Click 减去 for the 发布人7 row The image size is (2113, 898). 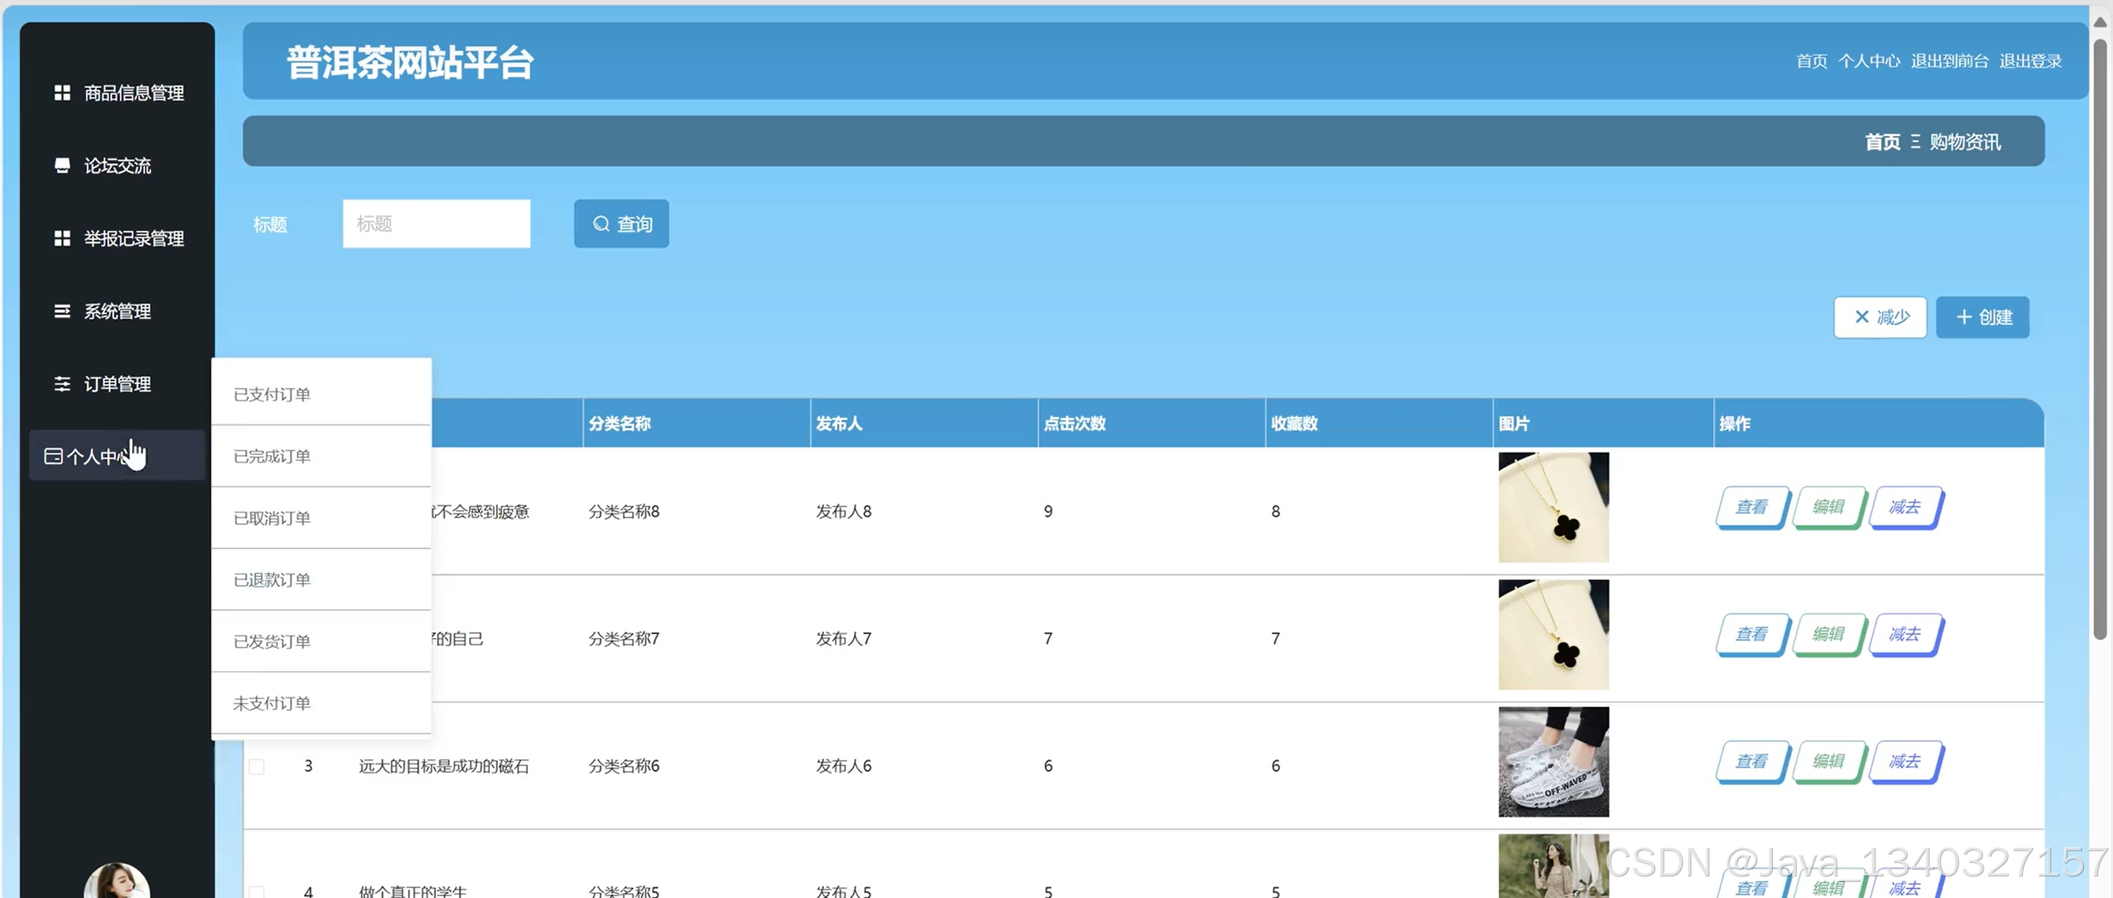tap(1905, 634)
